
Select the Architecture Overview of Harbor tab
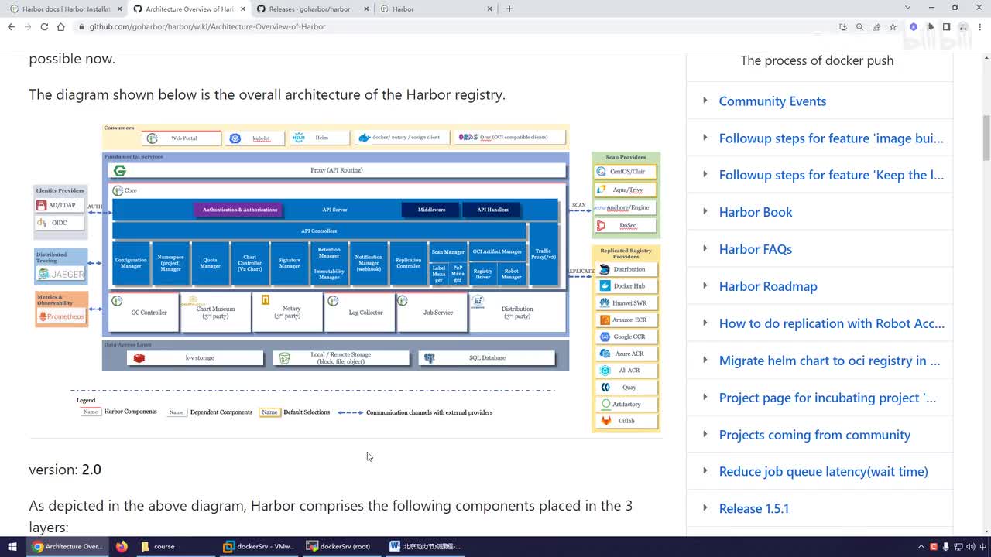(189, 9)
